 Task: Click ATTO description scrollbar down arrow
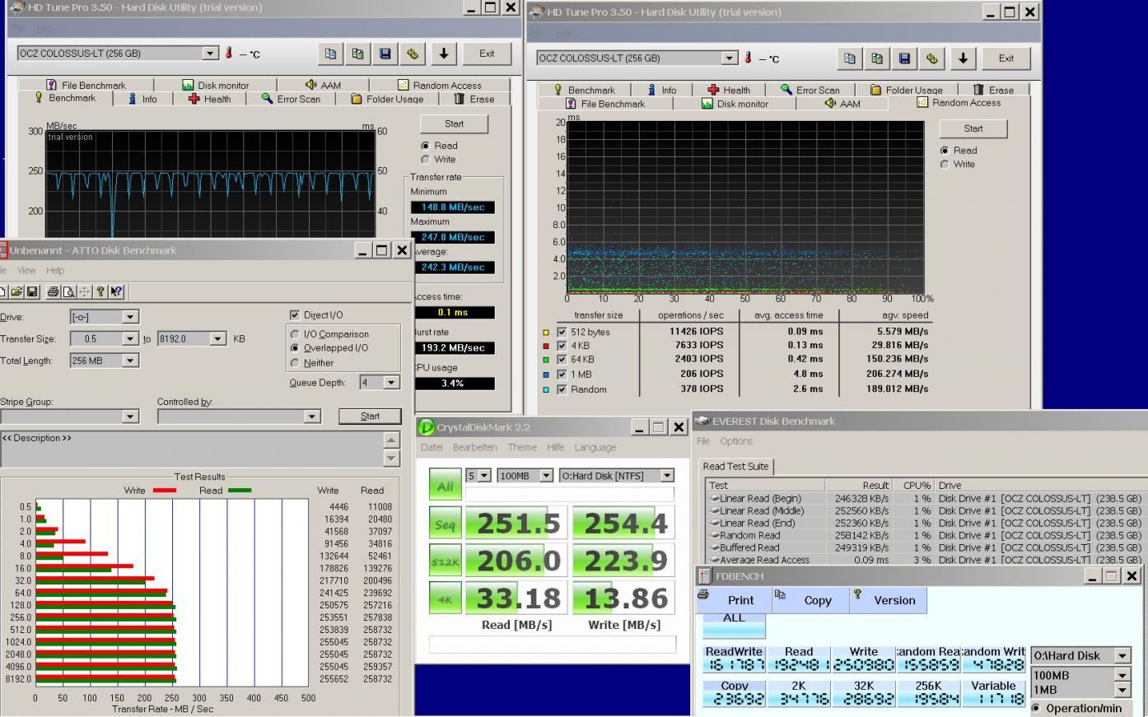[392, 458]
